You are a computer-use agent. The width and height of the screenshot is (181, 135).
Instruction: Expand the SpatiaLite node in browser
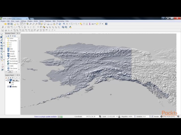6,59
